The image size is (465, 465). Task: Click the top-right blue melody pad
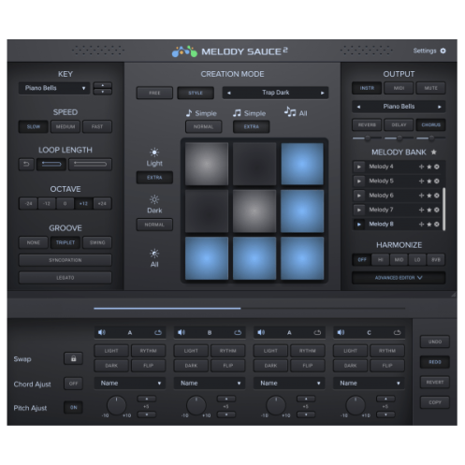click(302, 164)
